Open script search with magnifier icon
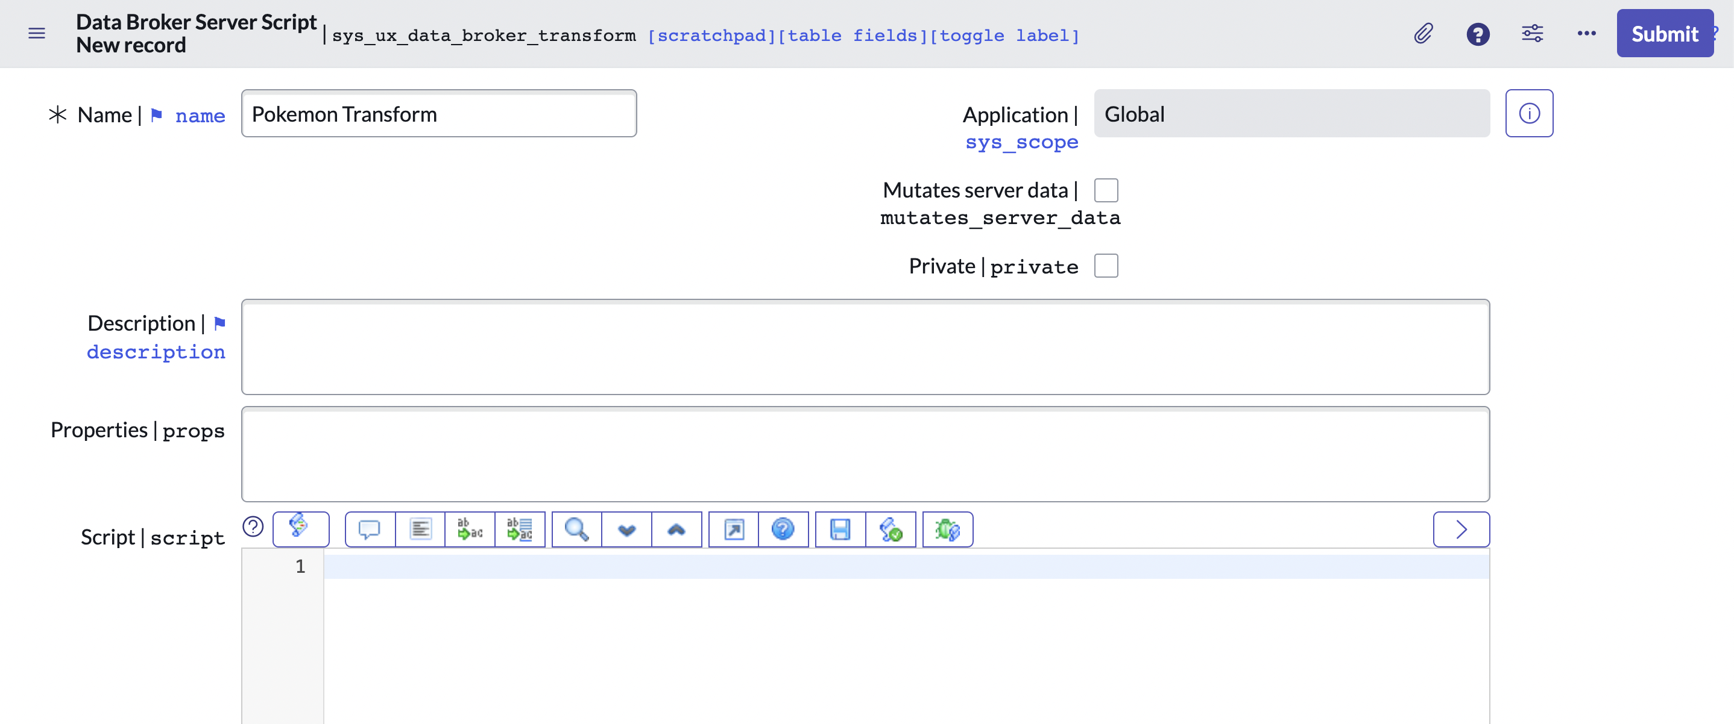This screenshot has width=1734, height=724. coord(576,529)
